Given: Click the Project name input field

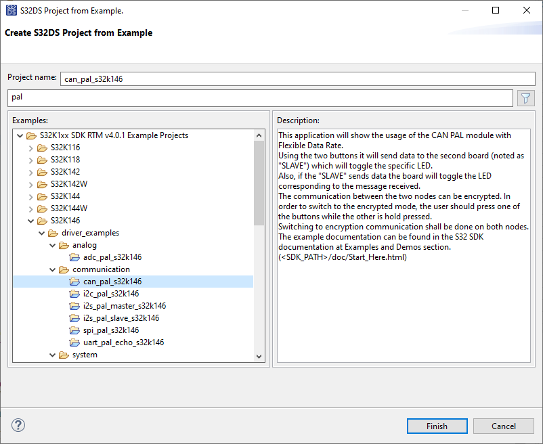Looking at the screenshot, I should [x=297, y=79].
